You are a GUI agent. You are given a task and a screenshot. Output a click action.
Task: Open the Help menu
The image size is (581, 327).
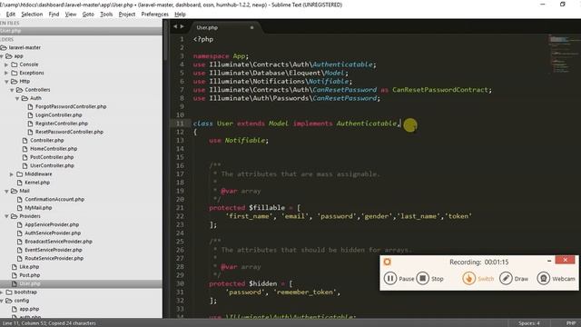tap(180, 15)
